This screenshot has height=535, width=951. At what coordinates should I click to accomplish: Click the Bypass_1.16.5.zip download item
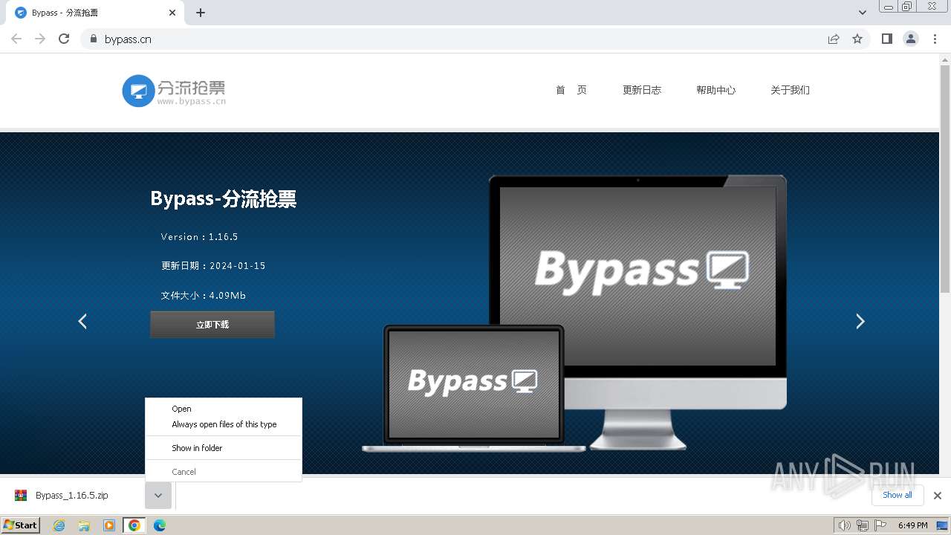[72, 496]
